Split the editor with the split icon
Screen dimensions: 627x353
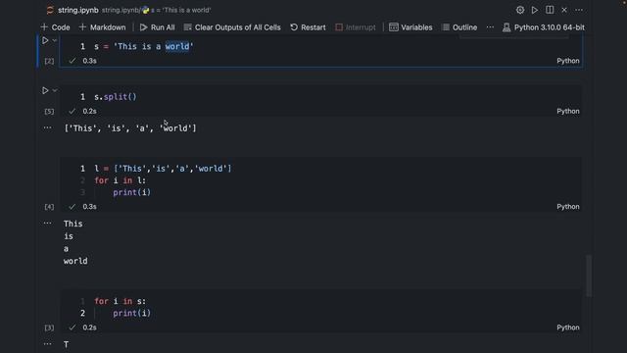550,10
